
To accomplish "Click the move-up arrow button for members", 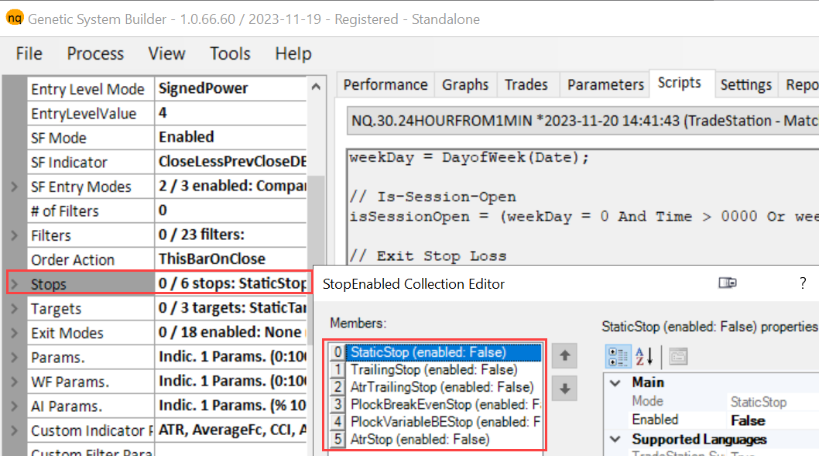I will pyautogui.click(x=564, y=355).
